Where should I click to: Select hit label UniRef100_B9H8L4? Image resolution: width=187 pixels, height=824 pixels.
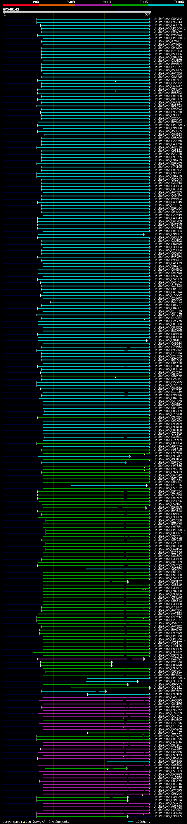168,64
